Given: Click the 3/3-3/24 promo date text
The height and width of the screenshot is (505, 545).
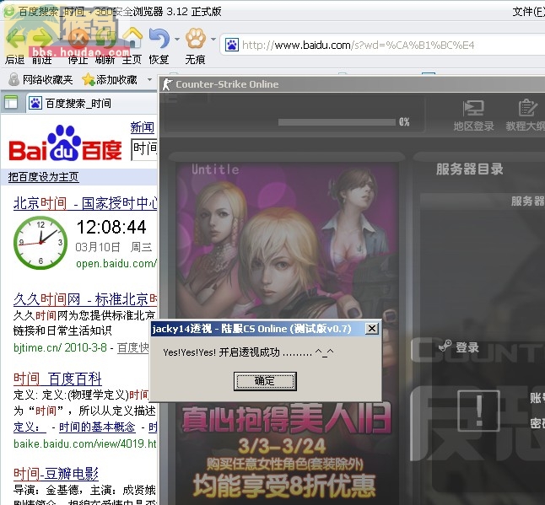Looking at the screenshot, I should [x=282, y=446].
